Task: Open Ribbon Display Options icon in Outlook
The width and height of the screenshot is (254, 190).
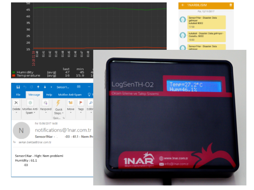Action: [79, 87]
